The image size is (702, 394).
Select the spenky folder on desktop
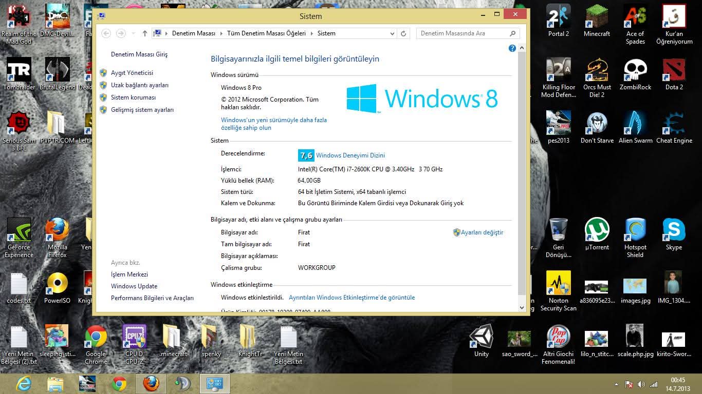211,341
